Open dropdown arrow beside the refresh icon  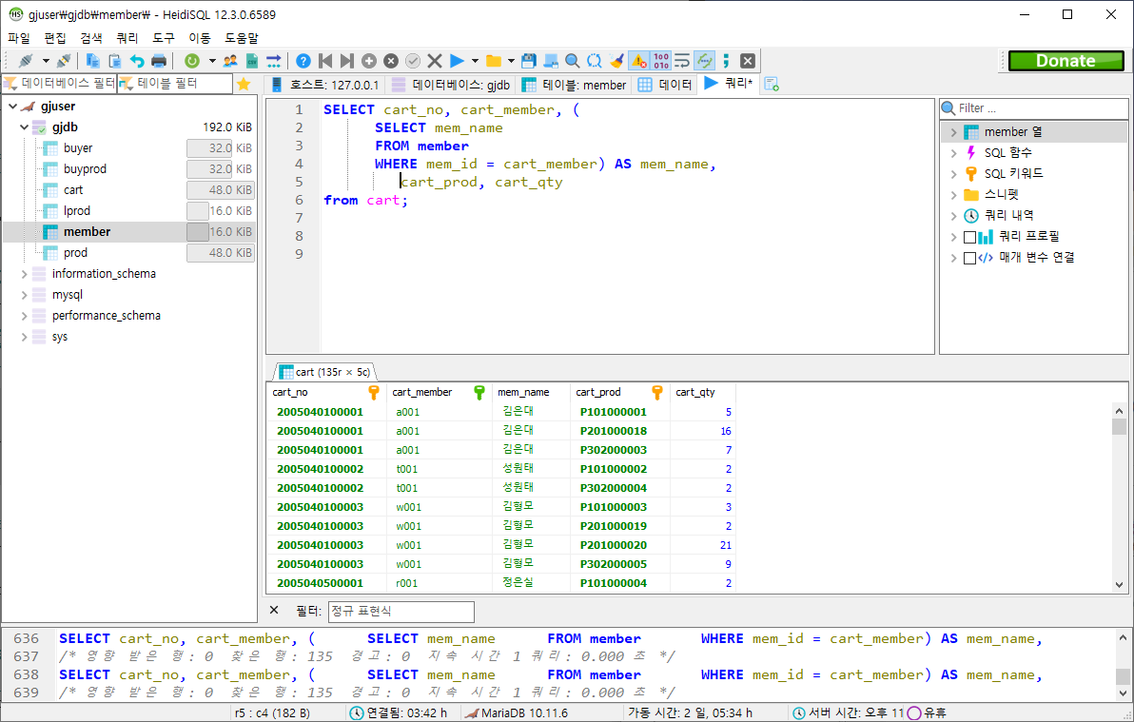[212, 61]
